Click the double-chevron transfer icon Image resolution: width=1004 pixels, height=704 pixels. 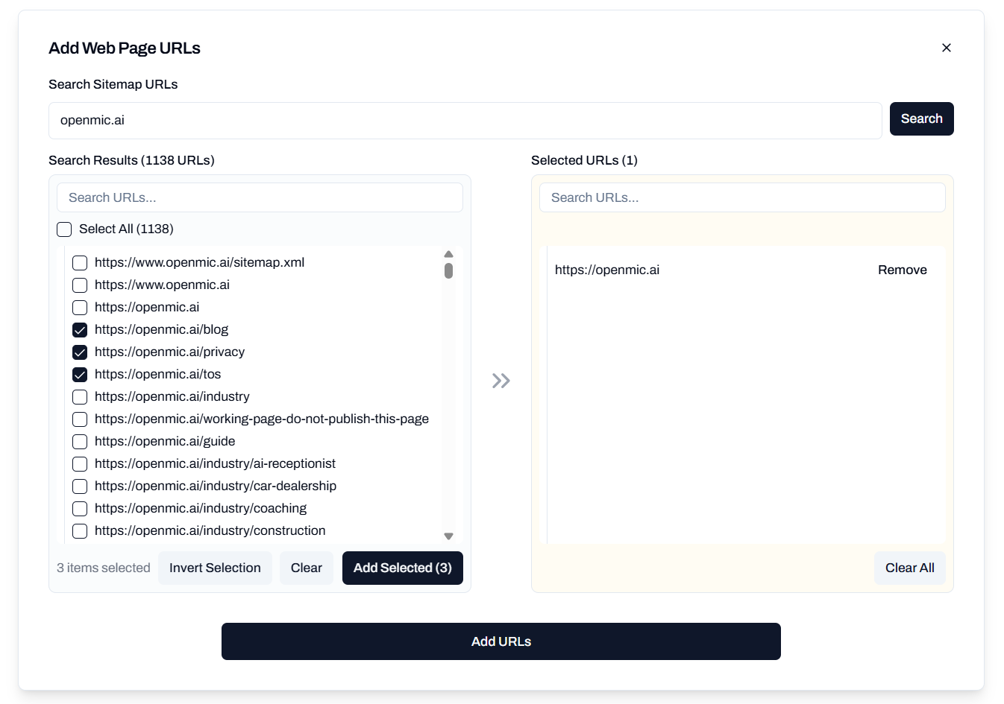[x=501, y=381]
